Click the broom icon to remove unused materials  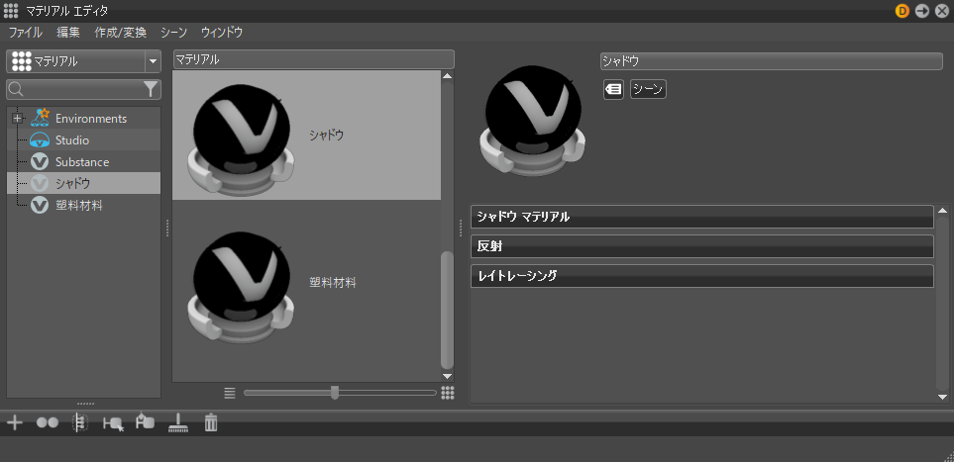(x=178, y=422)
